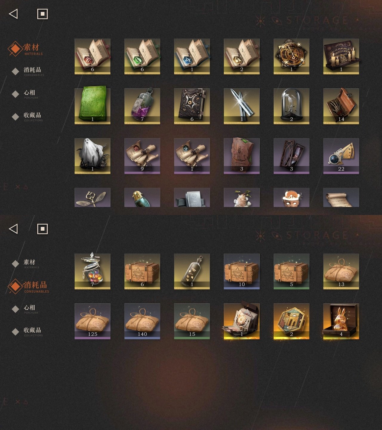Select the purple potion bottle item
This screenshot has height=430, width=382.
click(x=142, y=106)
